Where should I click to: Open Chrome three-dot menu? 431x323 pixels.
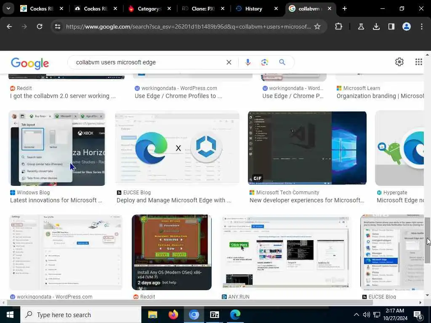[422, 26]
